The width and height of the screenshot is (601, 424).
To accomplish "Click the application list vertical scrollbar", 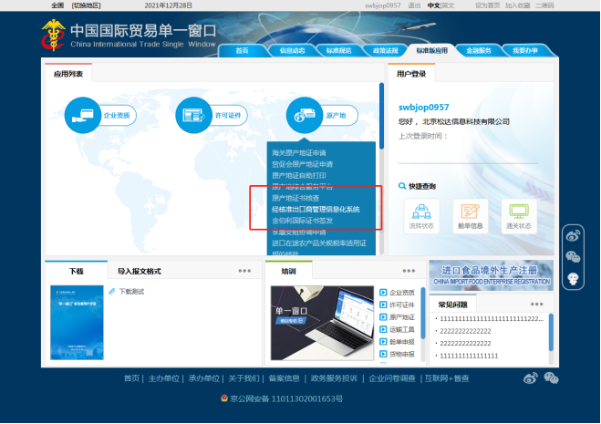I will point(381,116).
